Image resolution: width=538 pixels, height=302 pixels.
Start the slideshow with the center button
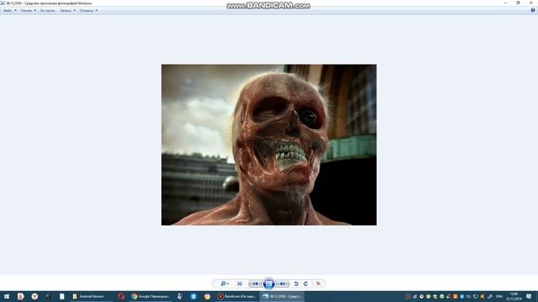point(269,284)
